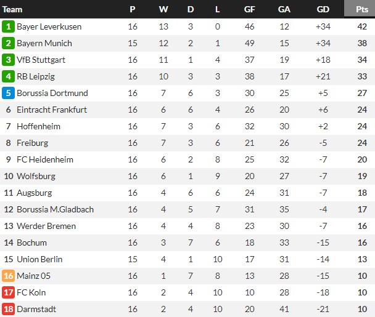
Task: Click Darmstadt's red position 18 badge
Action: click(9, 309)
